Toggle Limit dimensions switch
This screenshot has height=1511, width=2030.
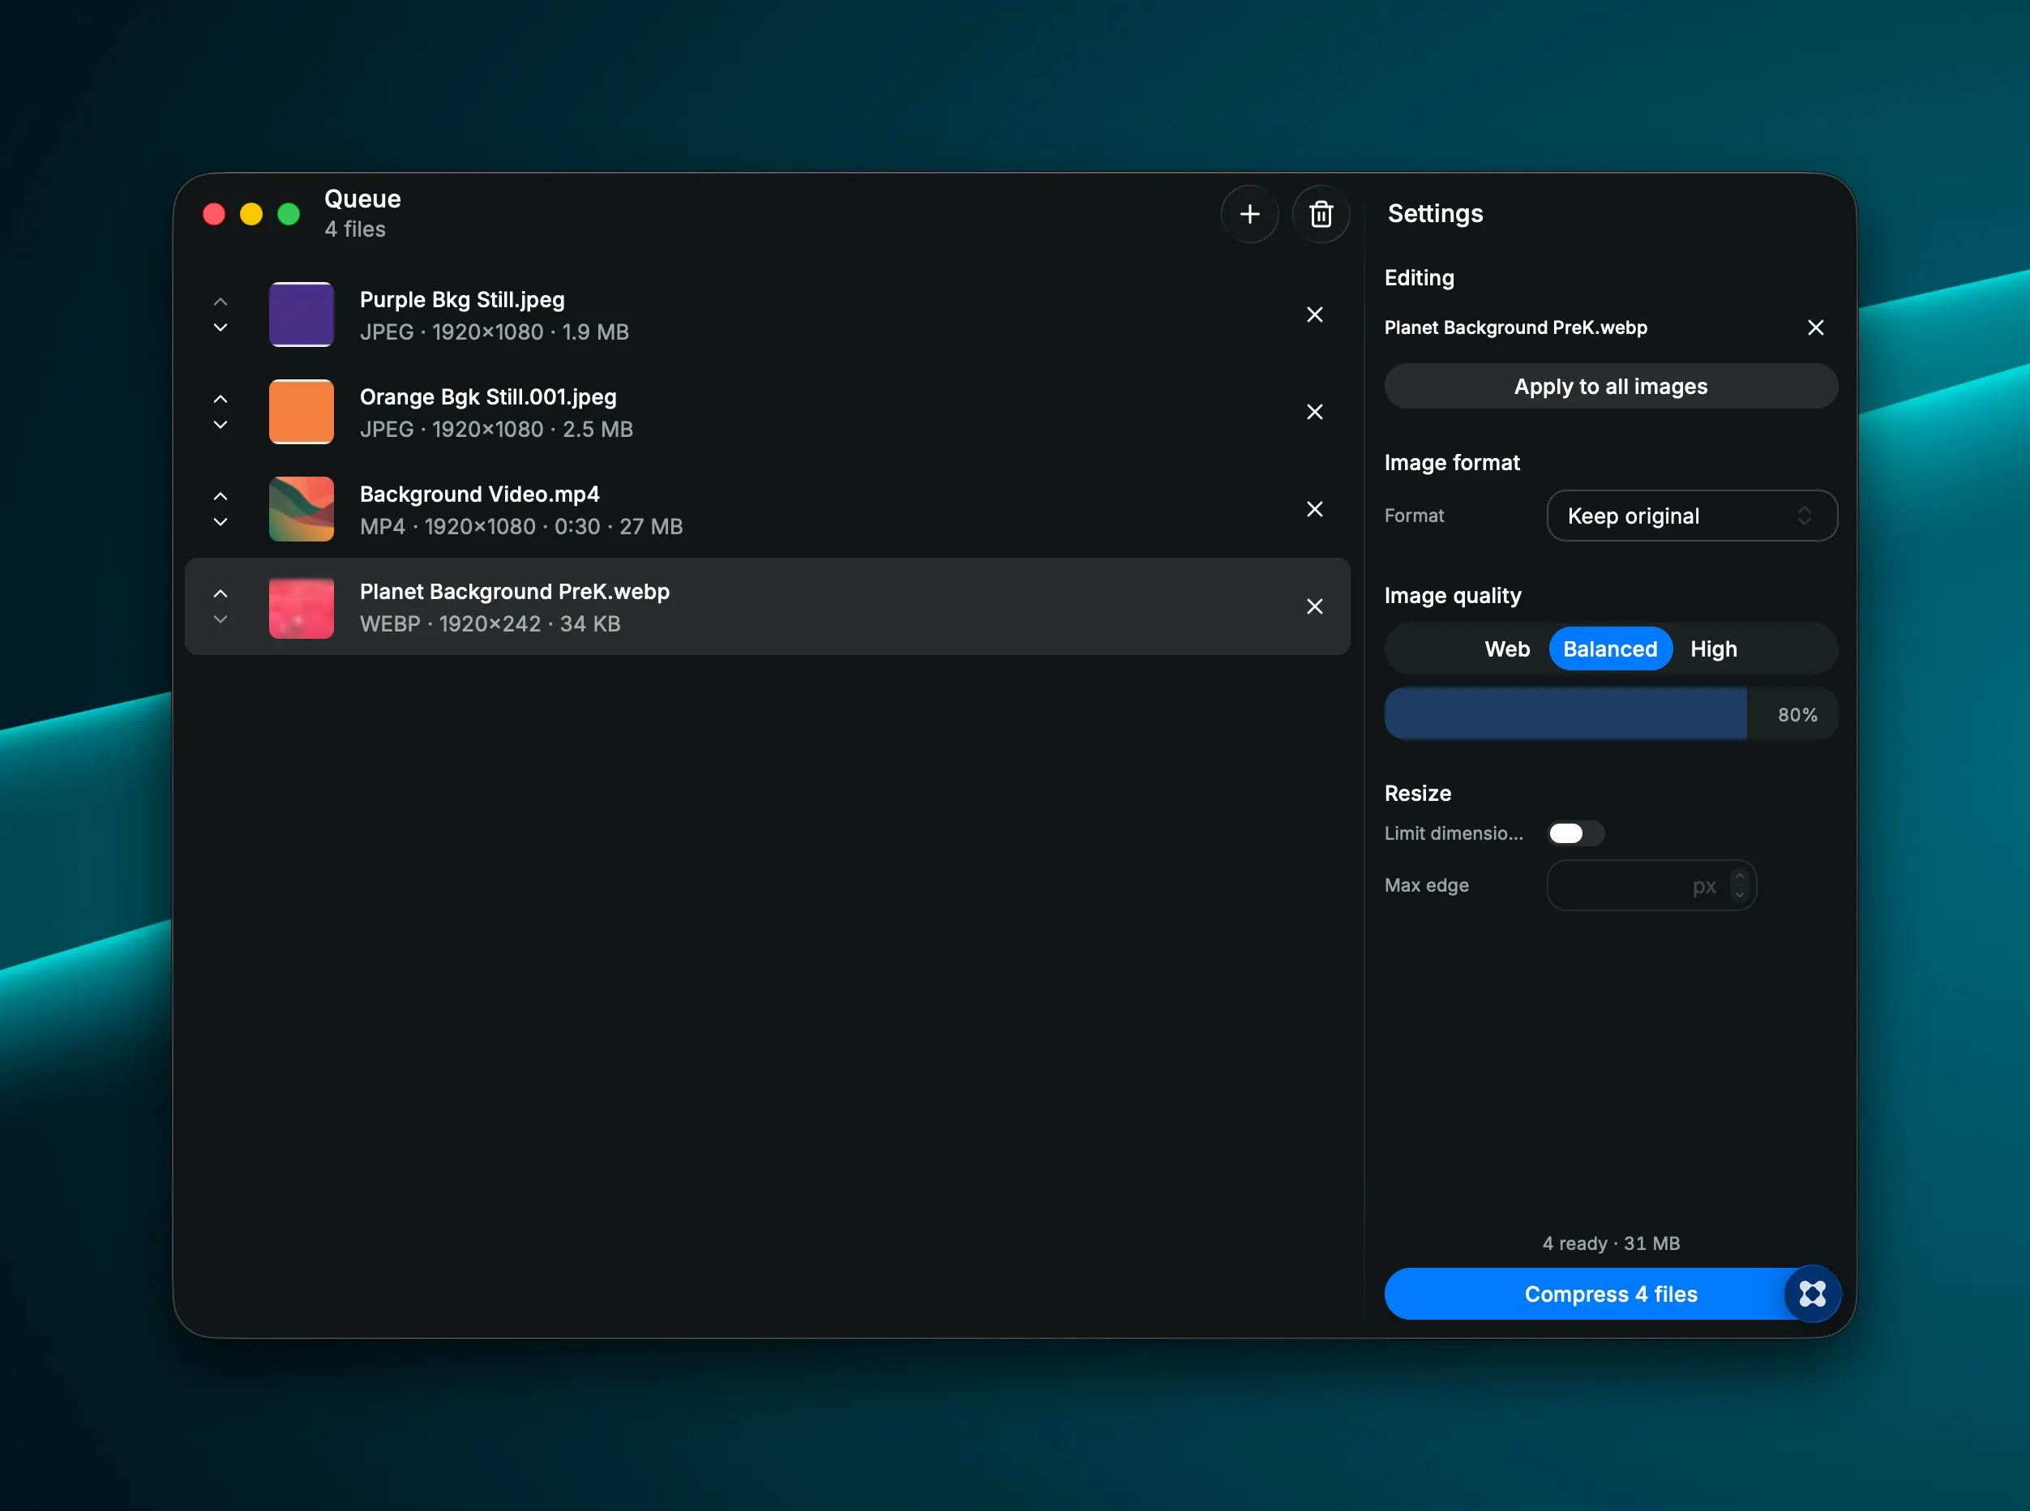click(1575, 833)
